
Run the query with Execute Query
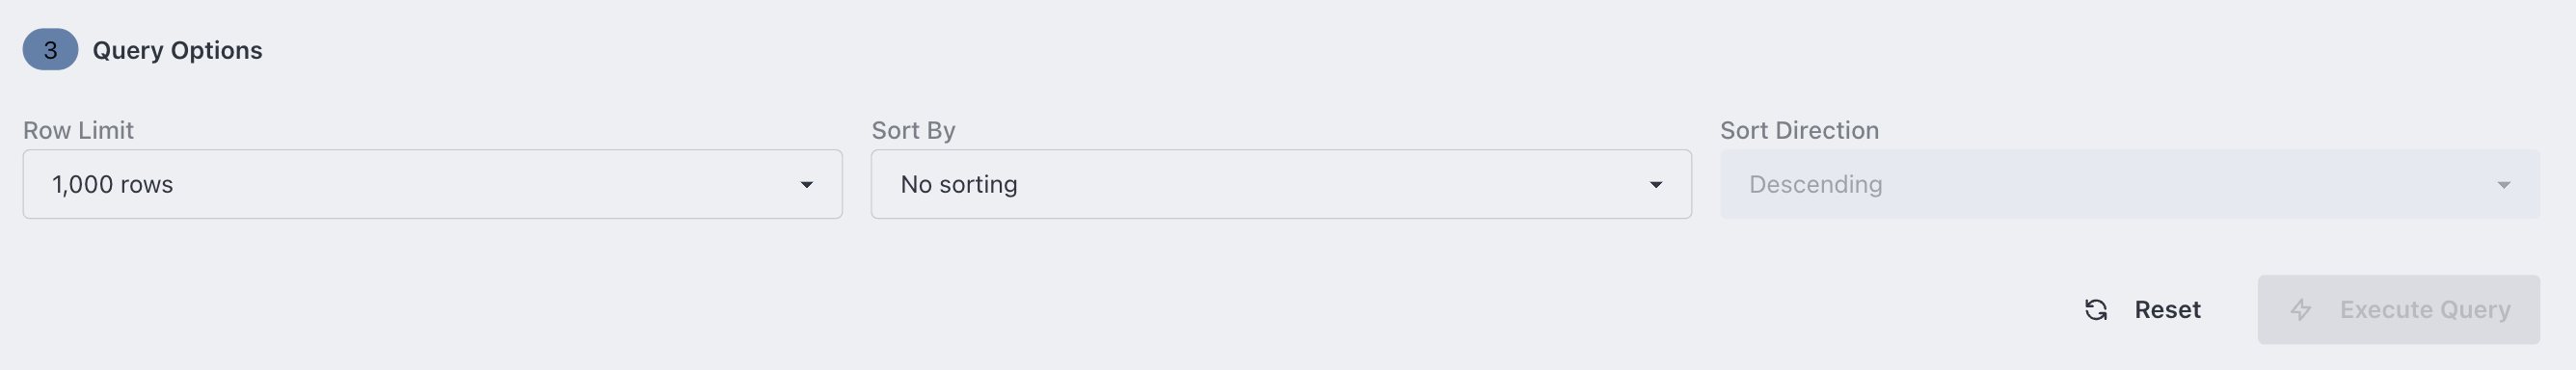point(2398,310)
